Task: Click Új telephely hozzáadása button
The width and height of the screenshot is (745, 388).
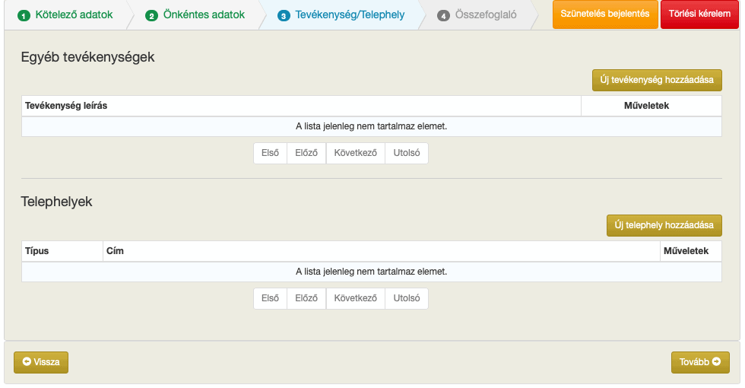Action: pos(664,225)
